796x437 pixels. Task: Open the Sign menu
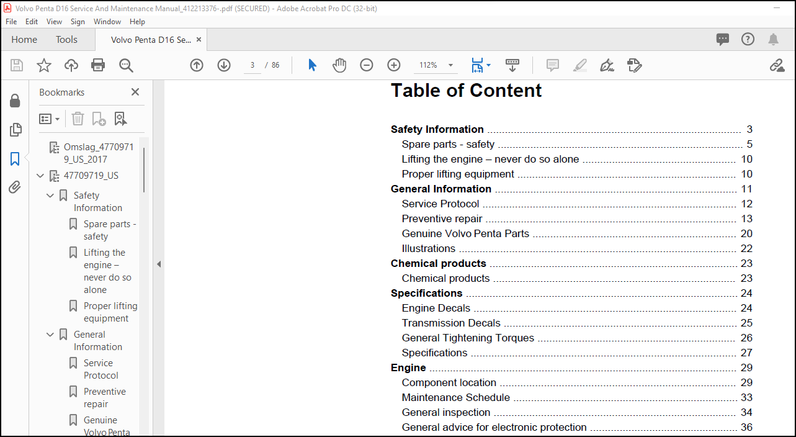click(78, 21)
